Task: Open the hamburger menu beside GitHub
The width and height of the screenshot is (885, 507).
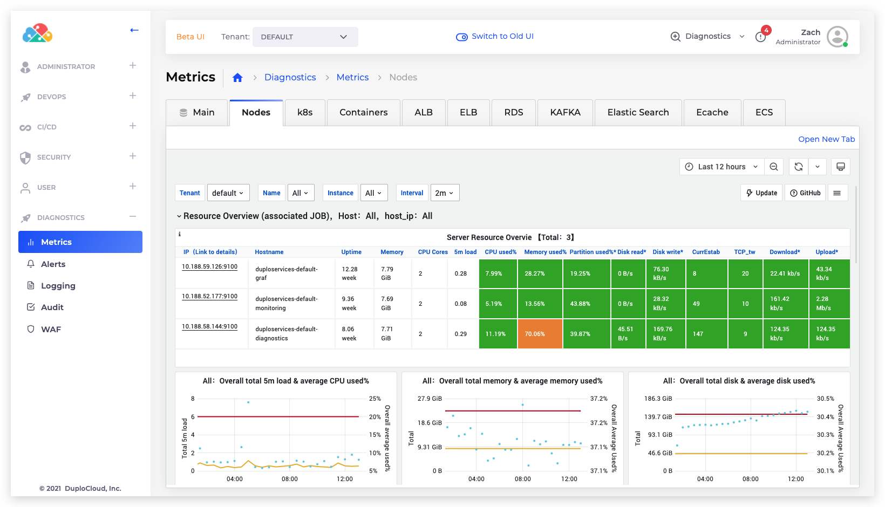Action: 837,193
